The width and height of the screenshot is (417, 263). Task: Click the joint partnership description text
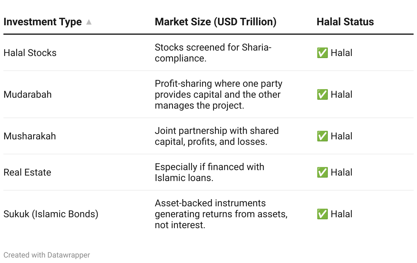coord(217,136)
